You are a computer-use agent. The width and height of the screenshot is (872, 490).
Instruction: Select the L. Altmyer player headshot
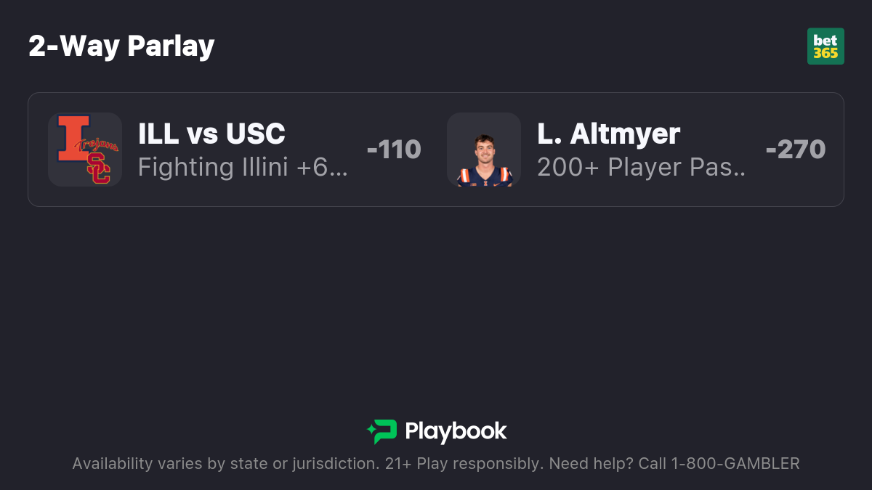tap(484, 150)
